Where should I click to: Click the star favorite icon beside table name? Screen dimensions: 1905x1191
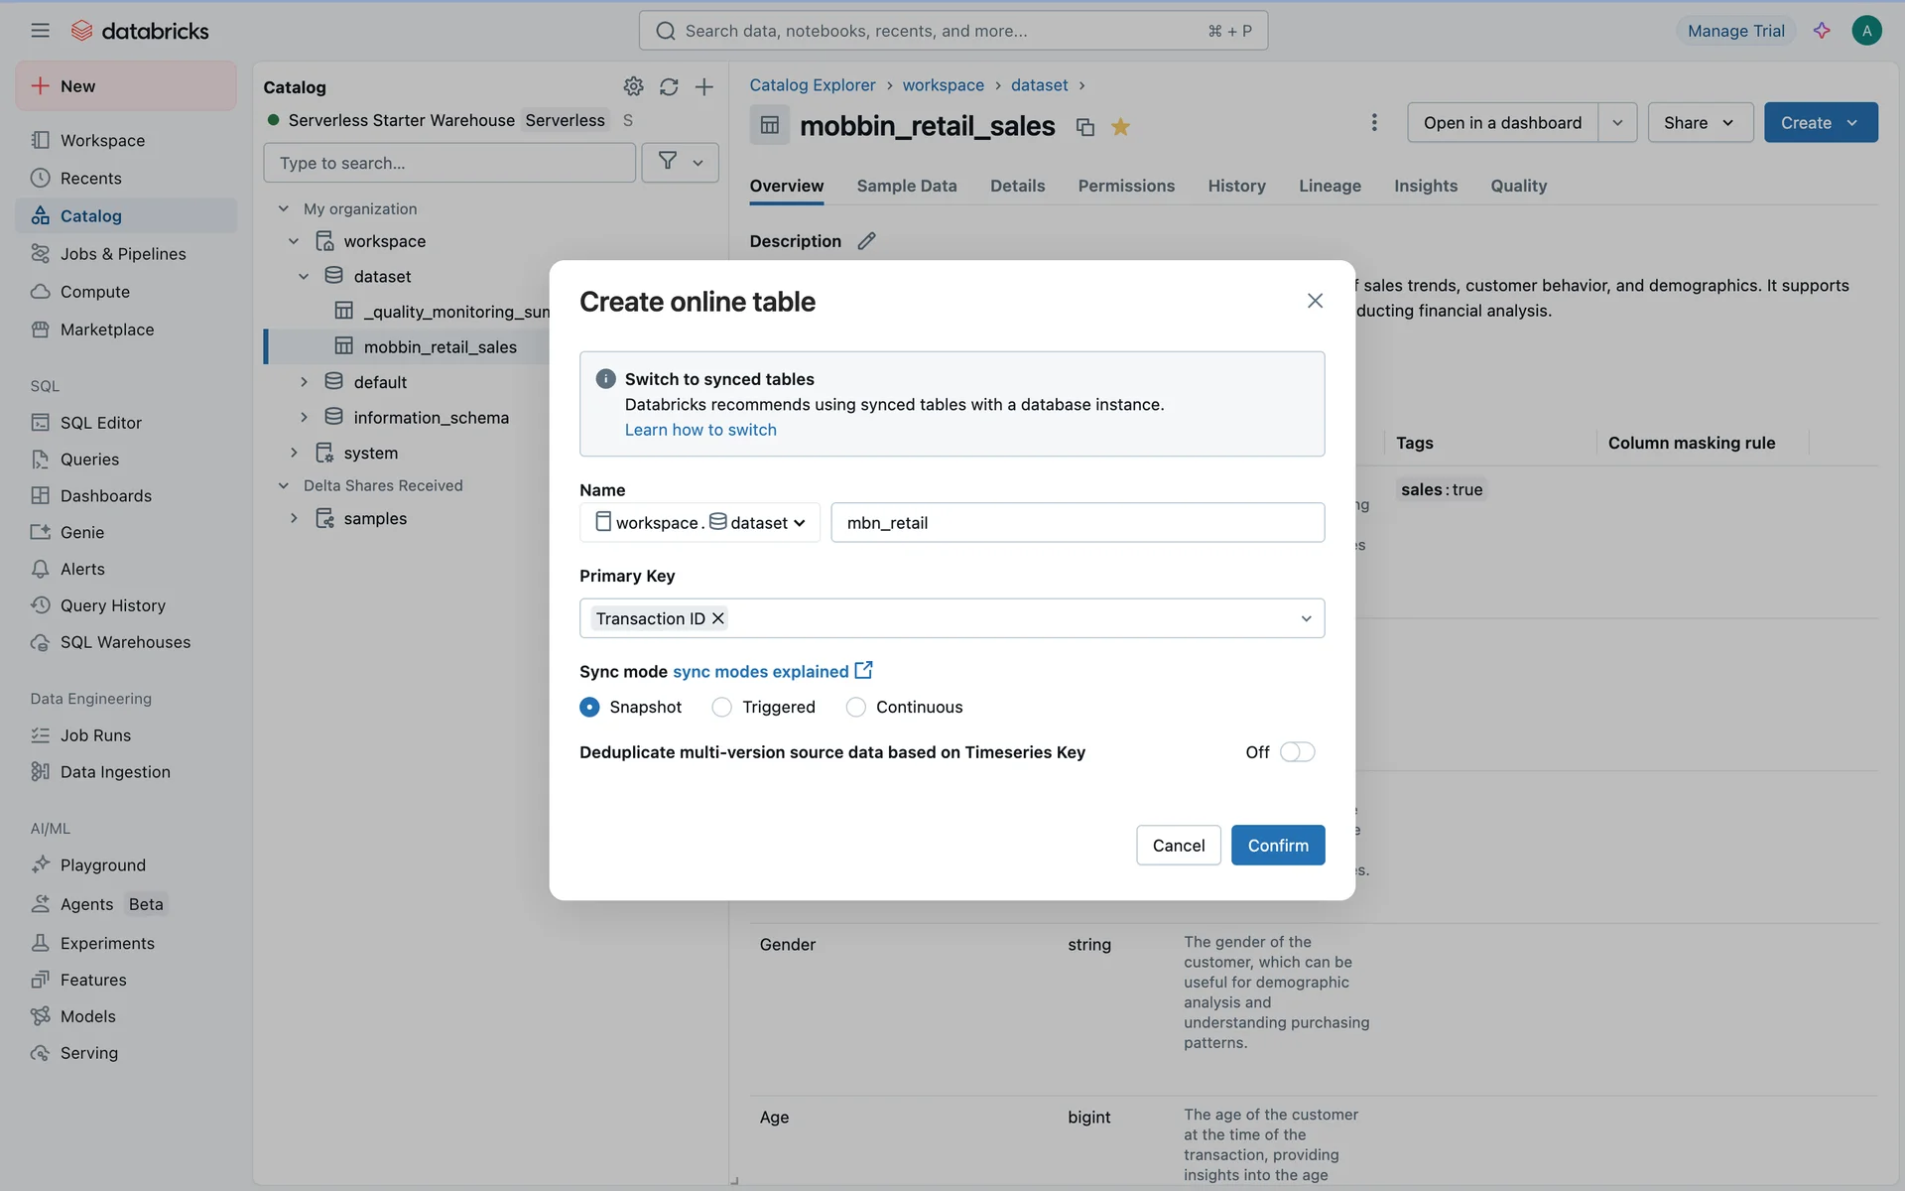click(1120, 127)
